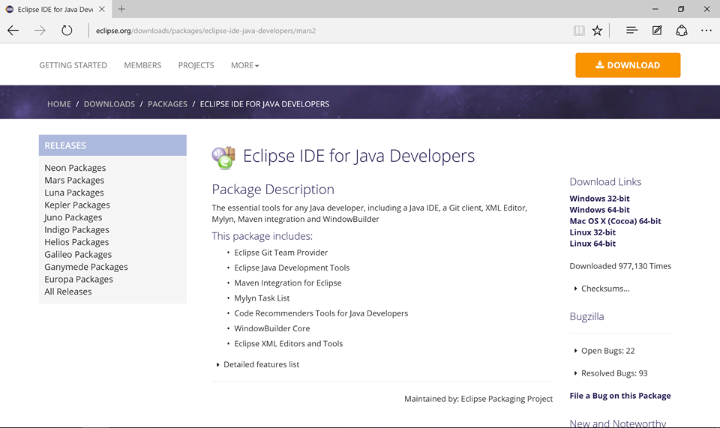Screen dimensions: 720x428
Task: Download the Windows 64-bit package
Action: [x=599, y=210]
